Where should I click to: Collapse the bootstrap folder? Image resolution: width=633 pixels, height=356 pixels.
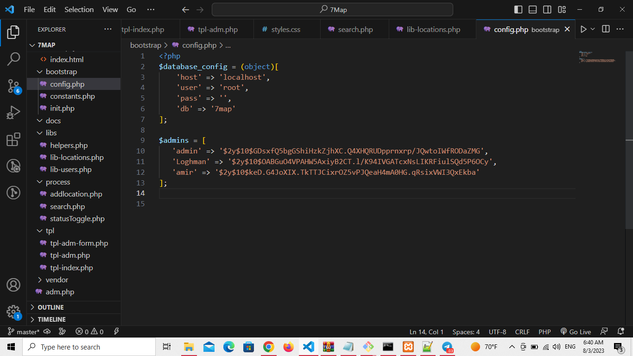tap(40, 72)
